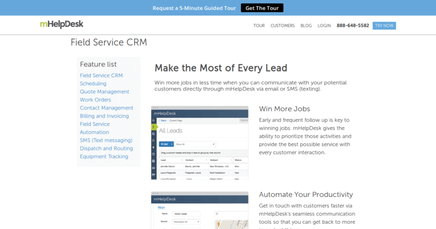The height and width of the screenshot is (229, 436).
Task: Go to Equipment Tracking feature
Action: (x=104, y=156)
